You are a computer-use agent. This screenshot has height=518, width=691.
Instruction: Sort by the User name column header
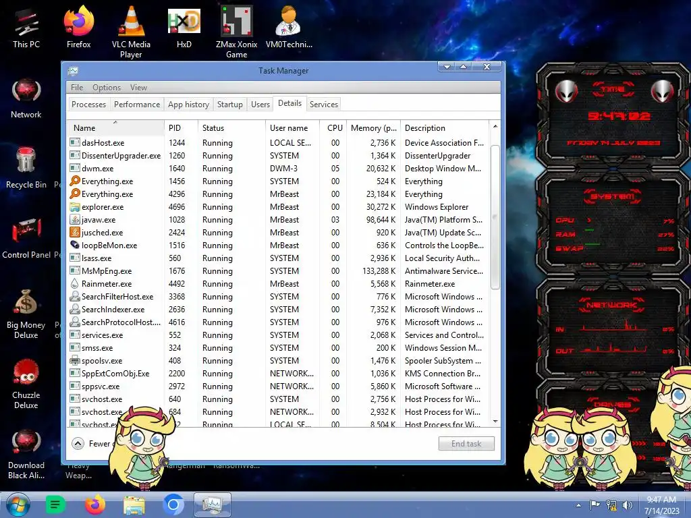(293, 127)
